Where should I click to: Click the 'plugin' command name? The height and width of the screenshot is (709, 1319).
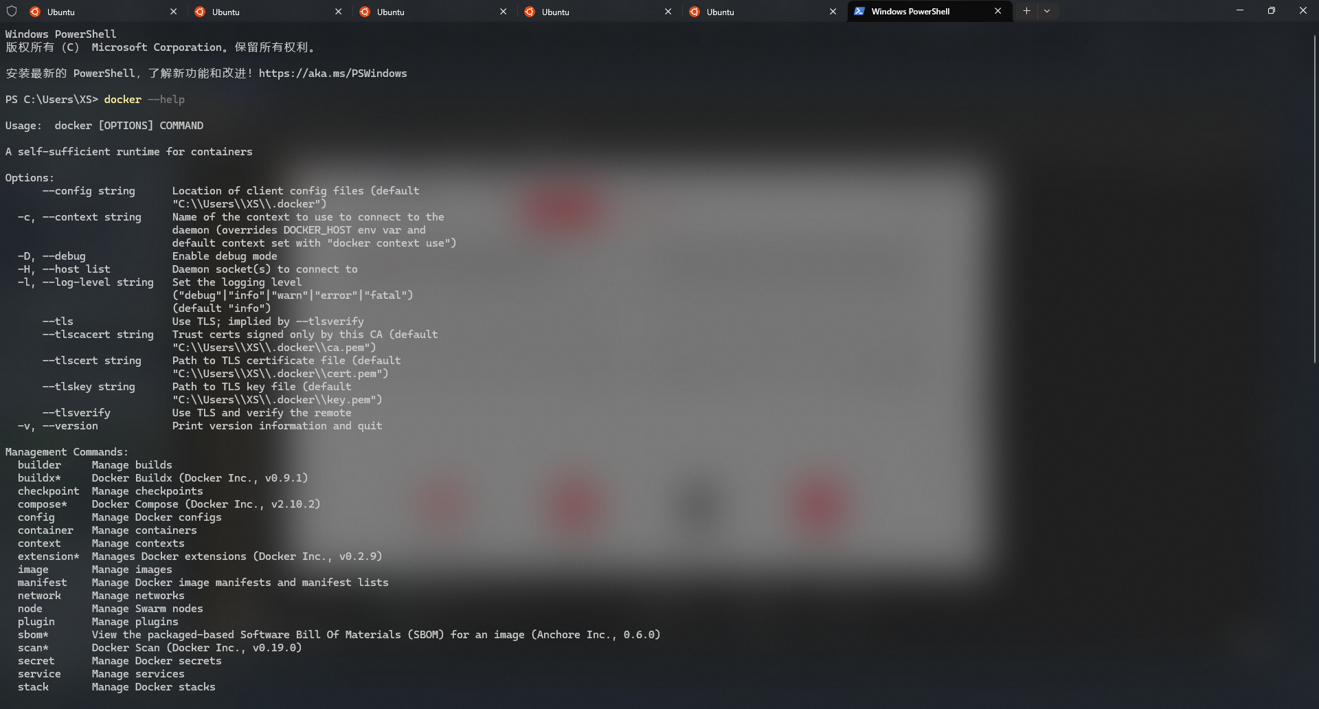[36, 621]
